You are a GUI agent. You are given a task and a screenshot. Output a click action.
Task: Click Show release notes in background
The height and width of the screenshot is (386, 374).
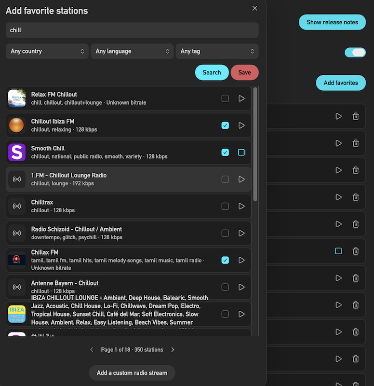coord(332,22)
